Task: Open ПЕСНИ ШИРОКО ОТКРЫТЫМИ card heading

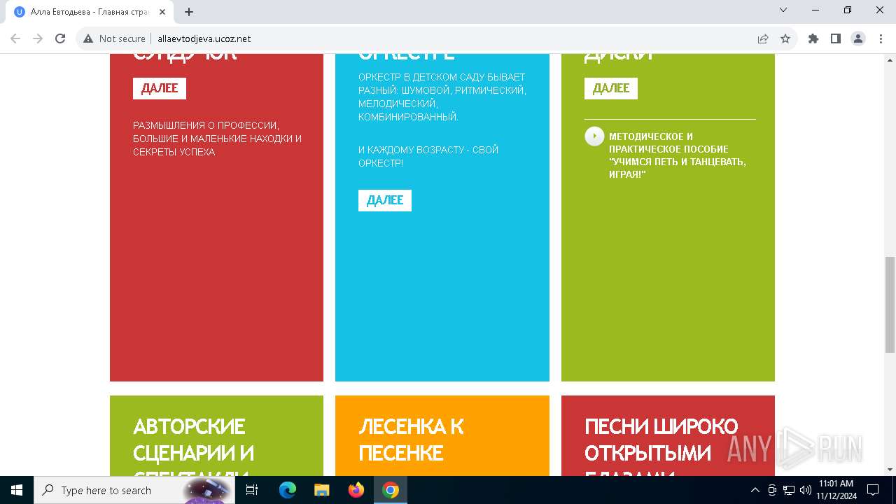Action: coord(661,448)
